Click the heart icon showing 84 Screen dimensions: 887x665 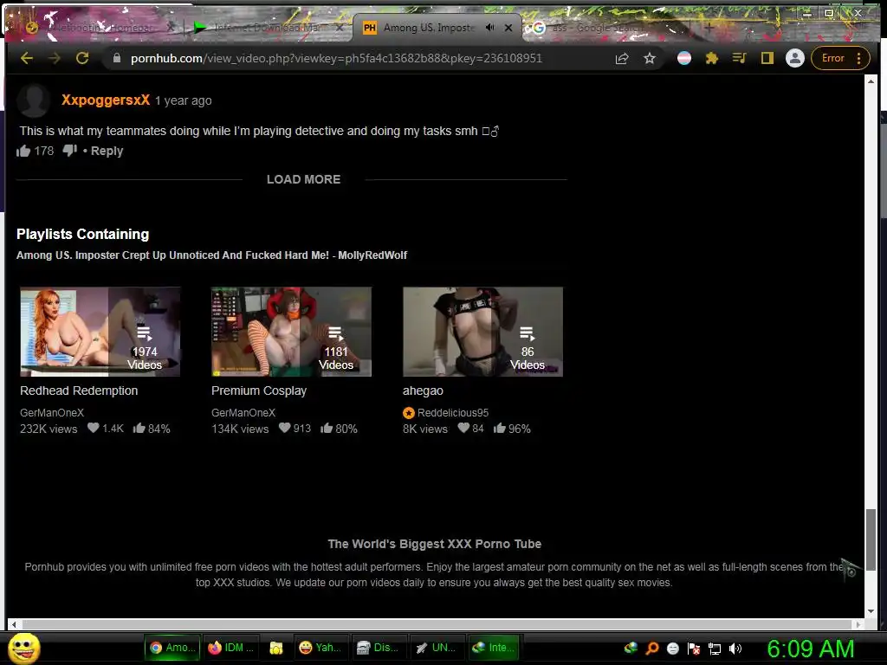point(463,428)
